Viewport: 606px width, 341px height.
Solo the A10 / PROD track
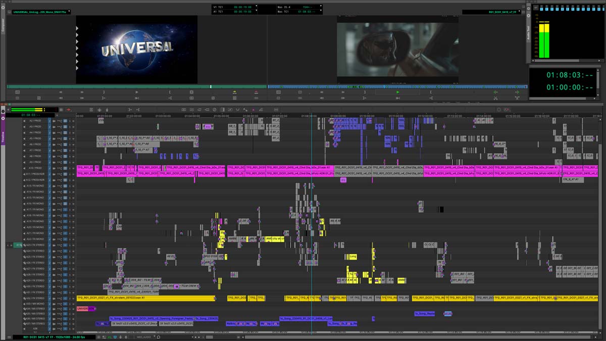click(x=70, y=168)
